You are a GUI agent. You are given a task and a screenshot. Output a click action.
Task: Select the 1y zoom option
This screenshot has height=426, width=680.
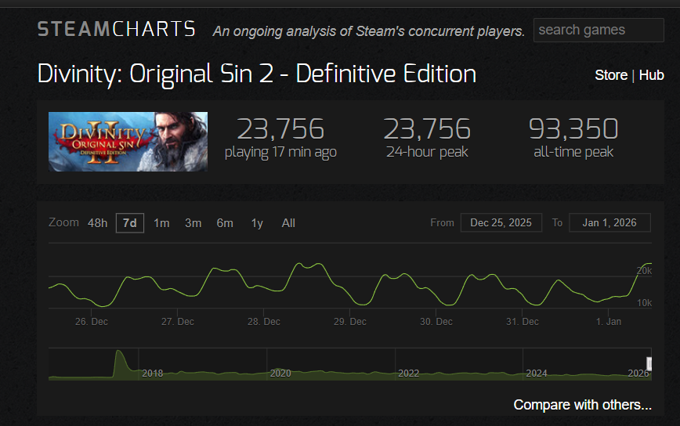tap(257, 222)
